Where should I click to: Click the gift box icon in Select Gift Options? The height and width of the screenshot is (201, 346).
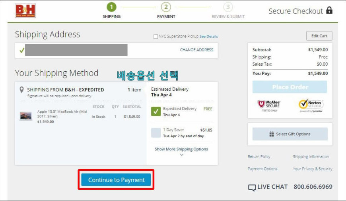click(x=272, y=134)
